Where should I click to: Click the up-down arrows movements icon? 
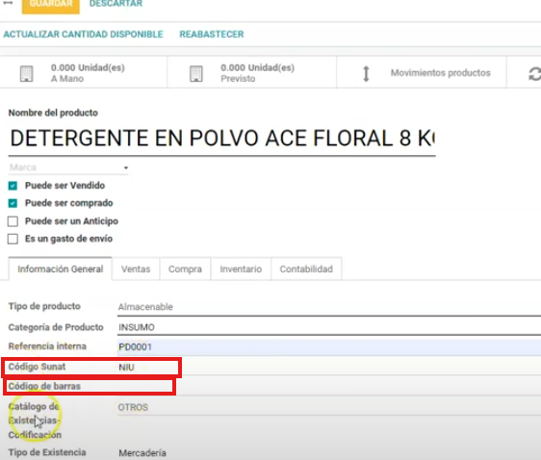[x=367, y=73]
